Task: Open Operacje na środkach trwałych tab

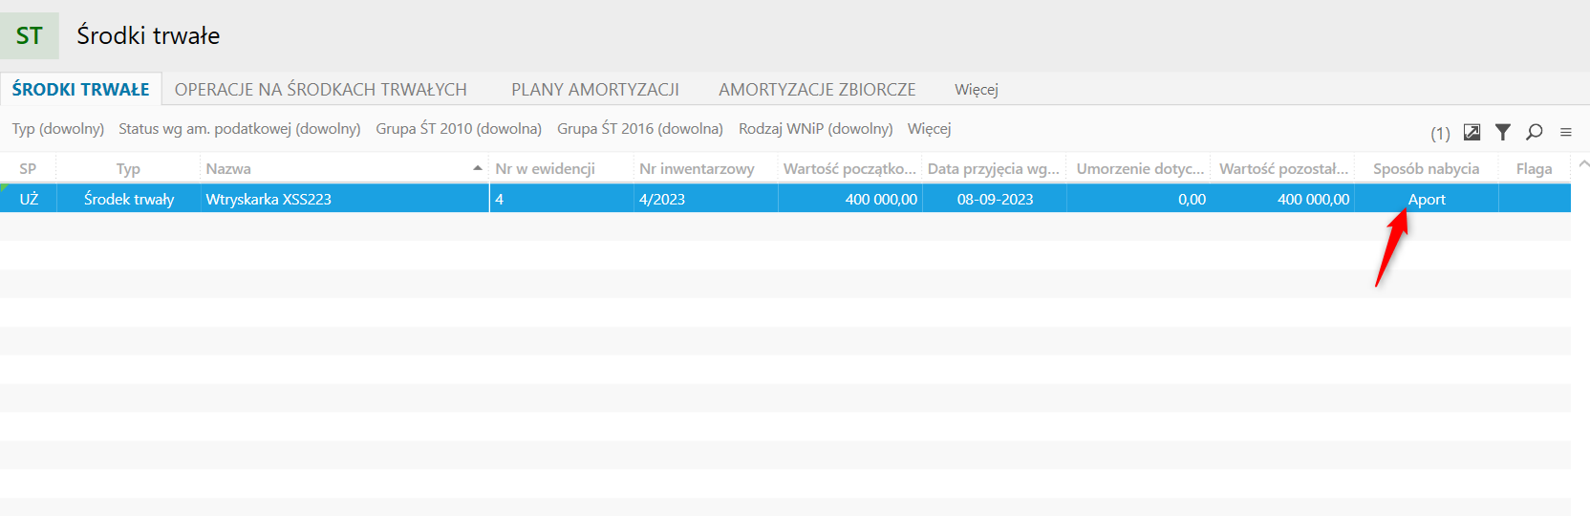Action: 321,89
